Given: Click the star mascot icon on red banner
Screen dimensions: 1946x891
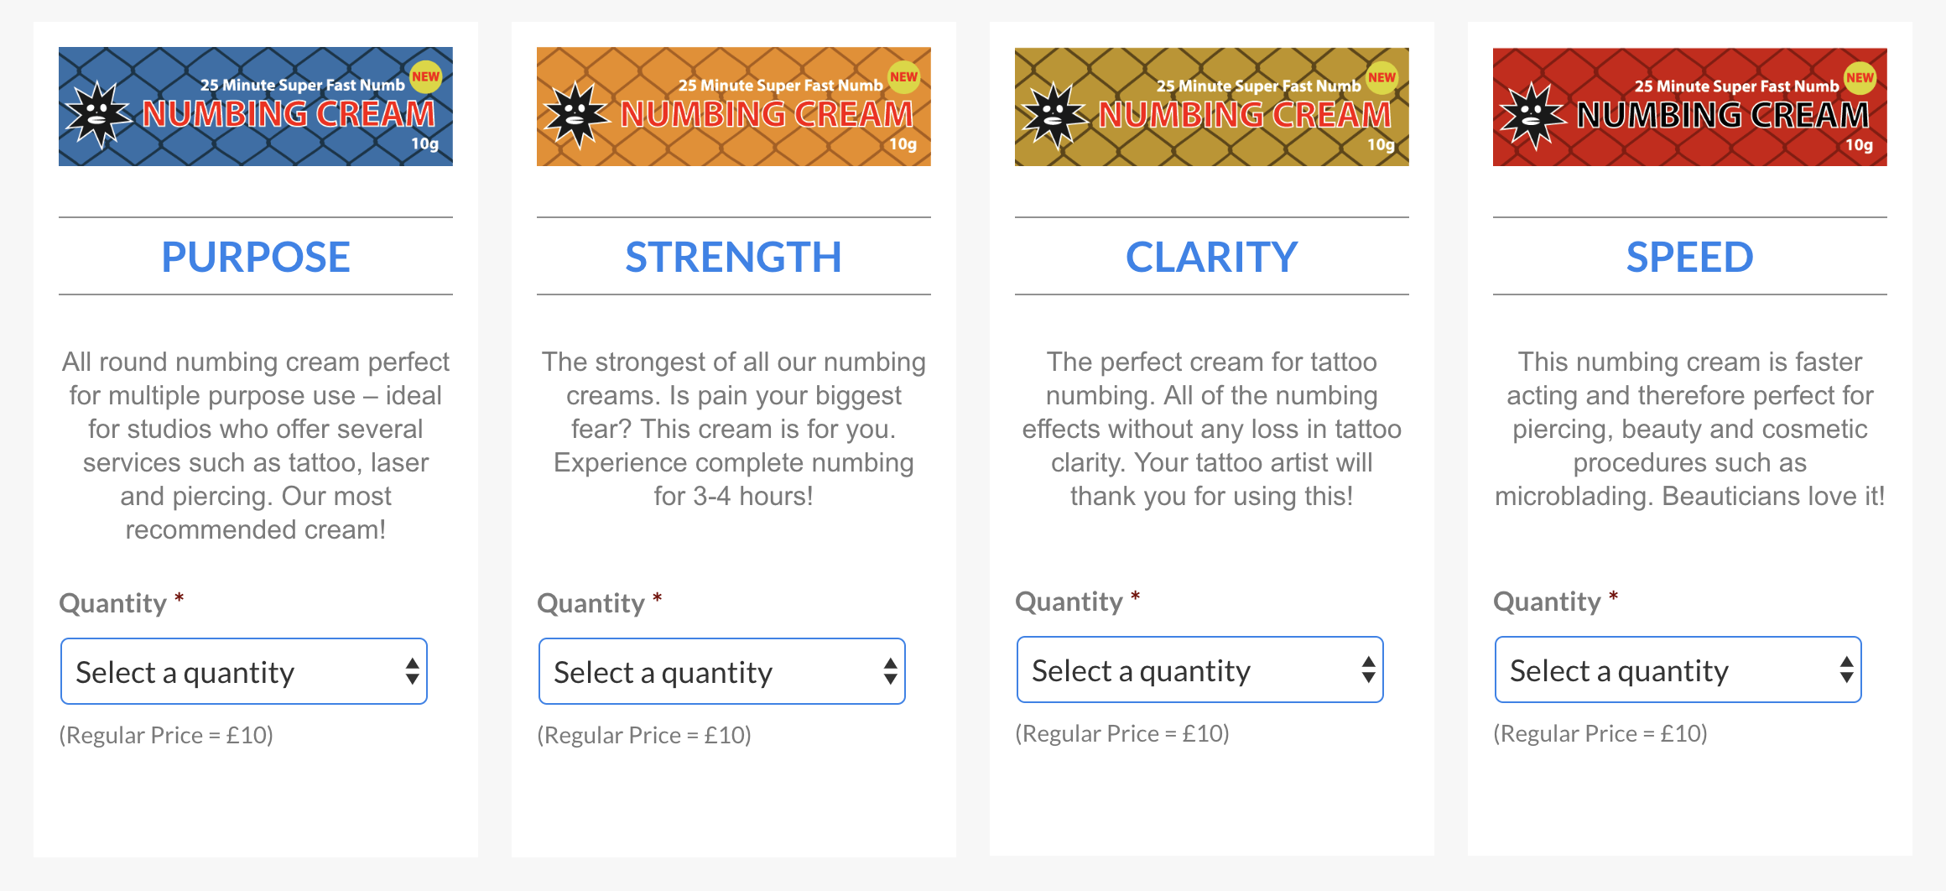Looking at the screenshot, I should coord(1533,116).
